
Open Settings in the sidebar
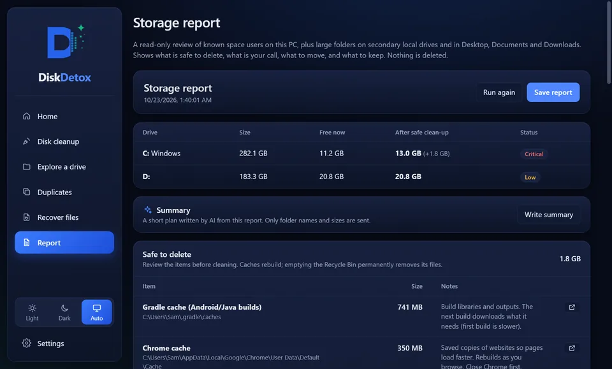click(64, 344)
